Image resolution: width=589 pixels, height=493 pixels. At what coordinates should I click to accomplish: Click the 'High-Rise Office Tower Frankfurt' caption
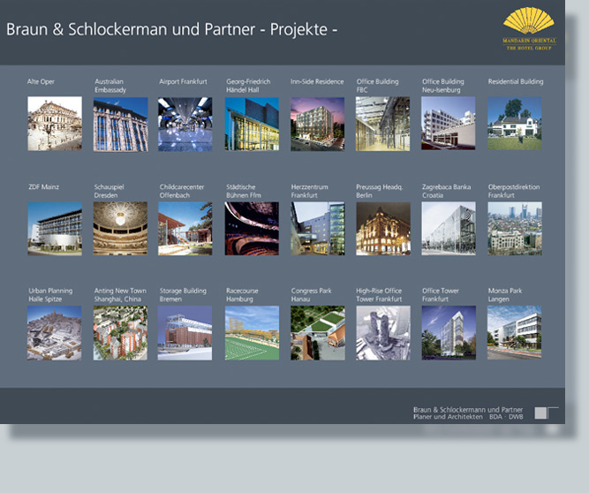point(379,294)
